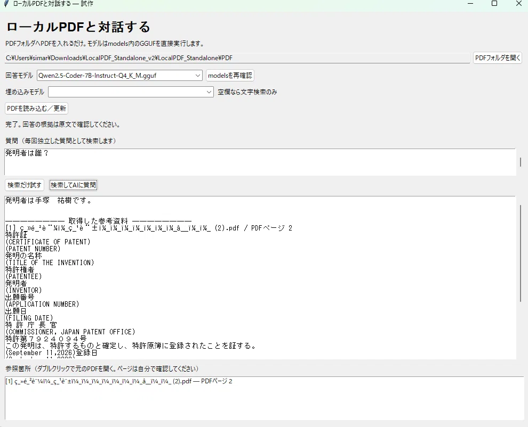Focus the question text box containing 発明者は誰？
The width and height of the screenshot is (528, 427).
(260, 162)
